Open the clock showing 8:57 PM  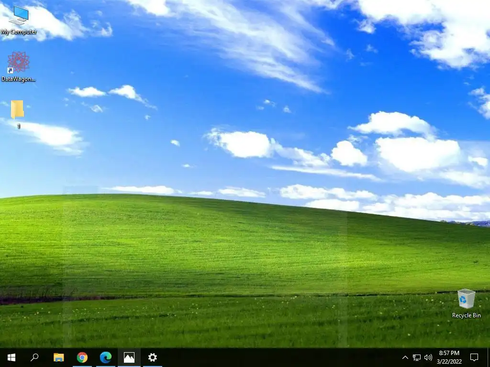(x=449, y=357)
